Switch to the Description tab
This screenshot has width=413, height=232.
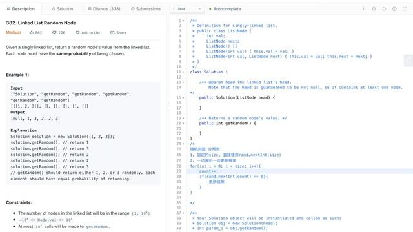[x=21, y=9]
